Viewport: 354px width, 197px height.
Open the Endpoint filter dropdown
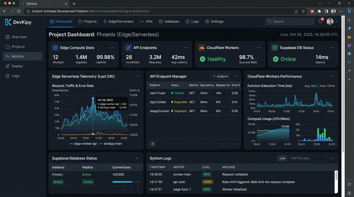pos(220,76)
